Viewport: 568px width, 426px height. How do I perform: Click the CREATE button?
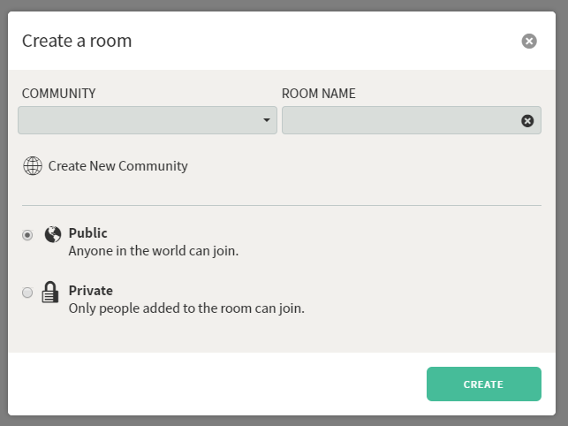pyautogui.click(x=483, y=384)
